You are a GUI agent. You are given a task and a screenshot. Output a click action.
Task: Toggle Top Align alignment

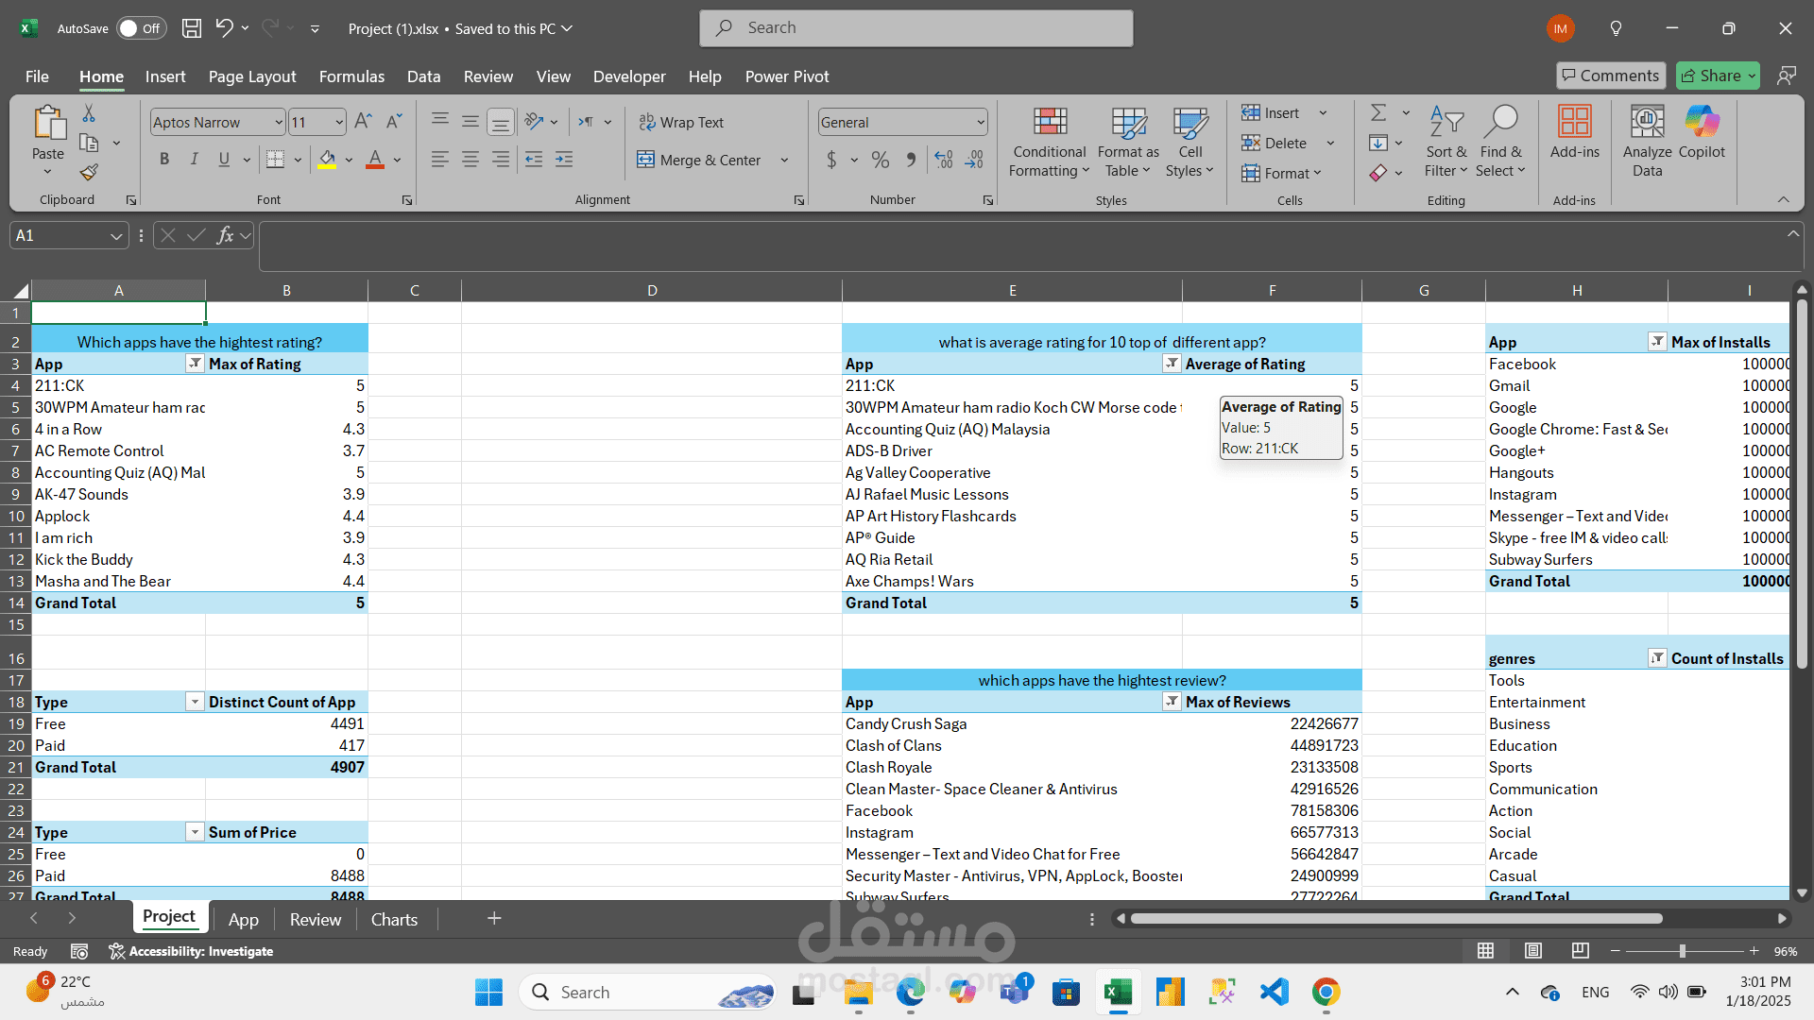[440, 122]
